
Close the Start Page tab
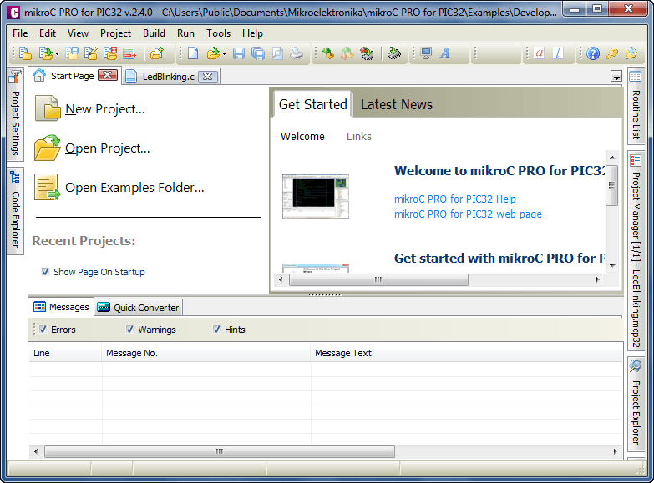108,75
